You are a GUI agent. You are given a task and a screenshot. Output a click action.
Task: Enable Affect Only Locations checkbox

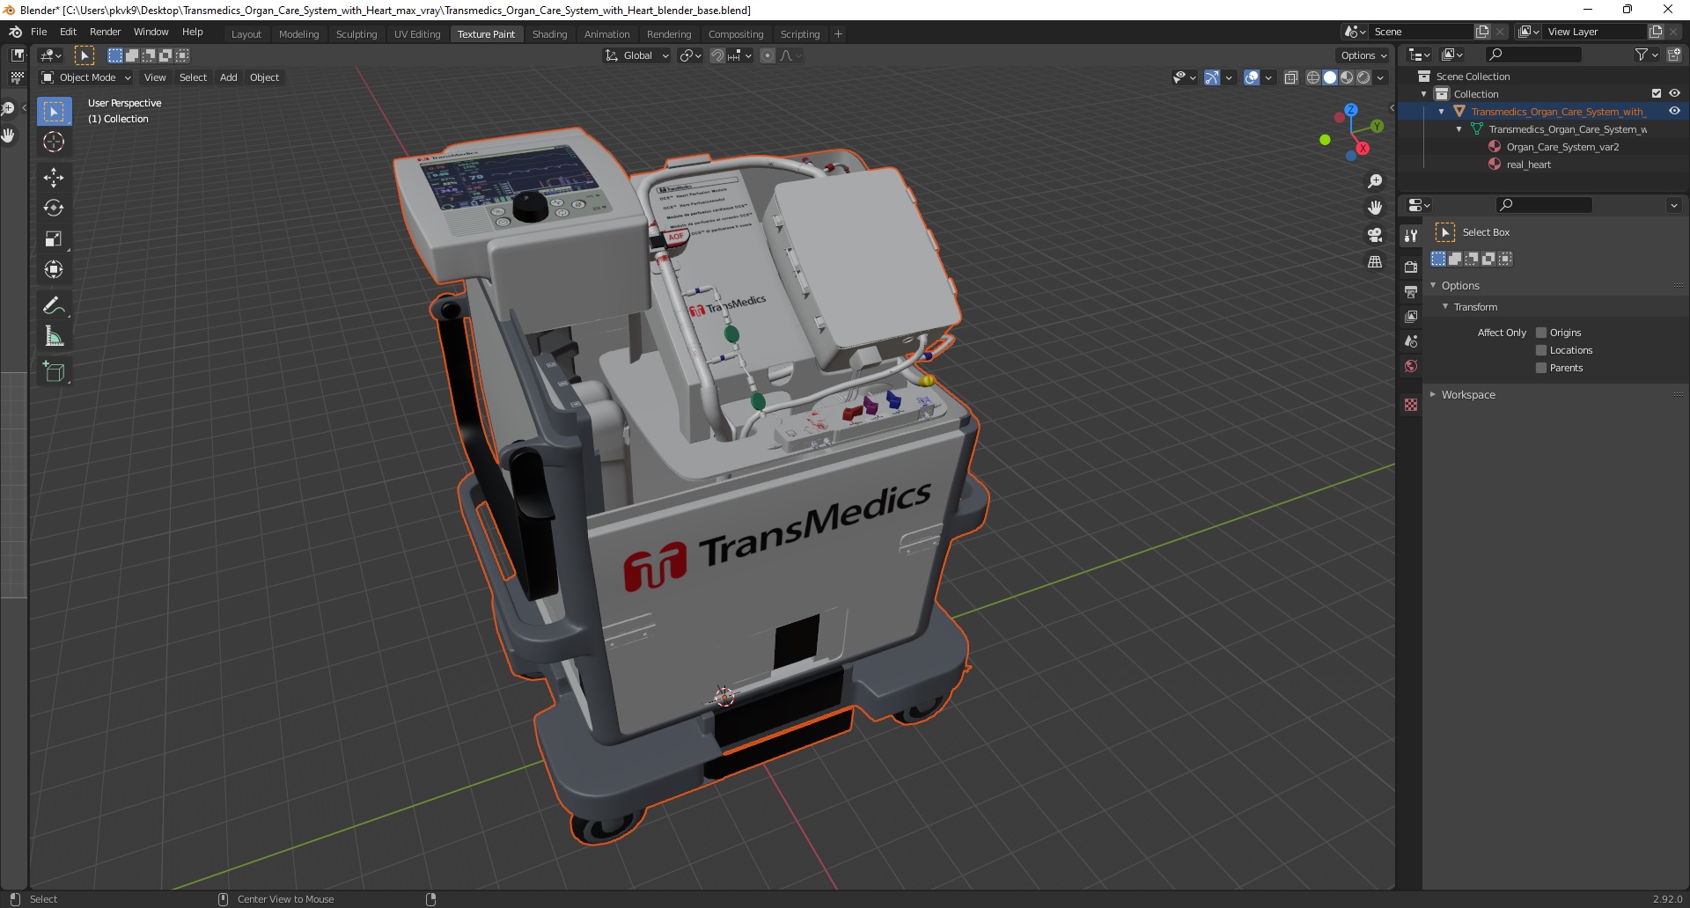[1541, 350]
